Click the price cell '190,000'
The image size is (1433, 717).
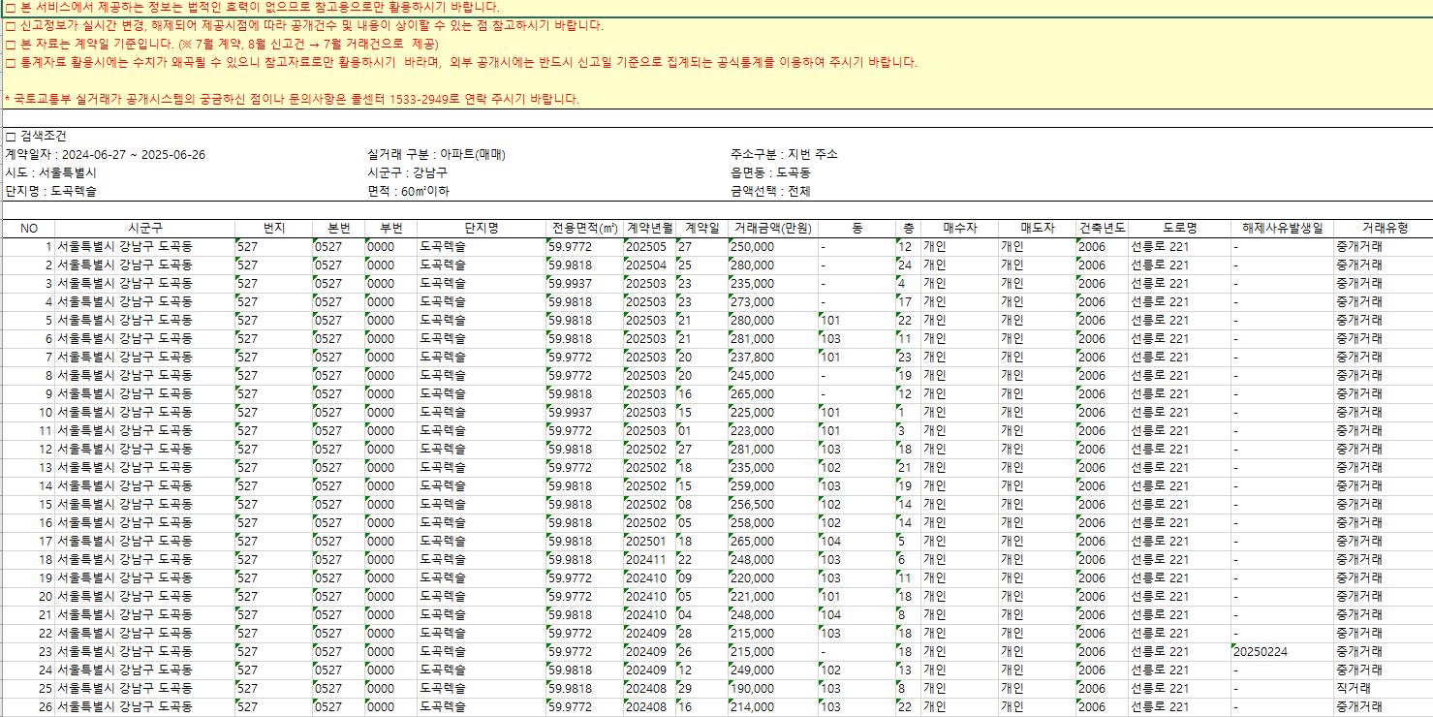(x=772, y=689)
